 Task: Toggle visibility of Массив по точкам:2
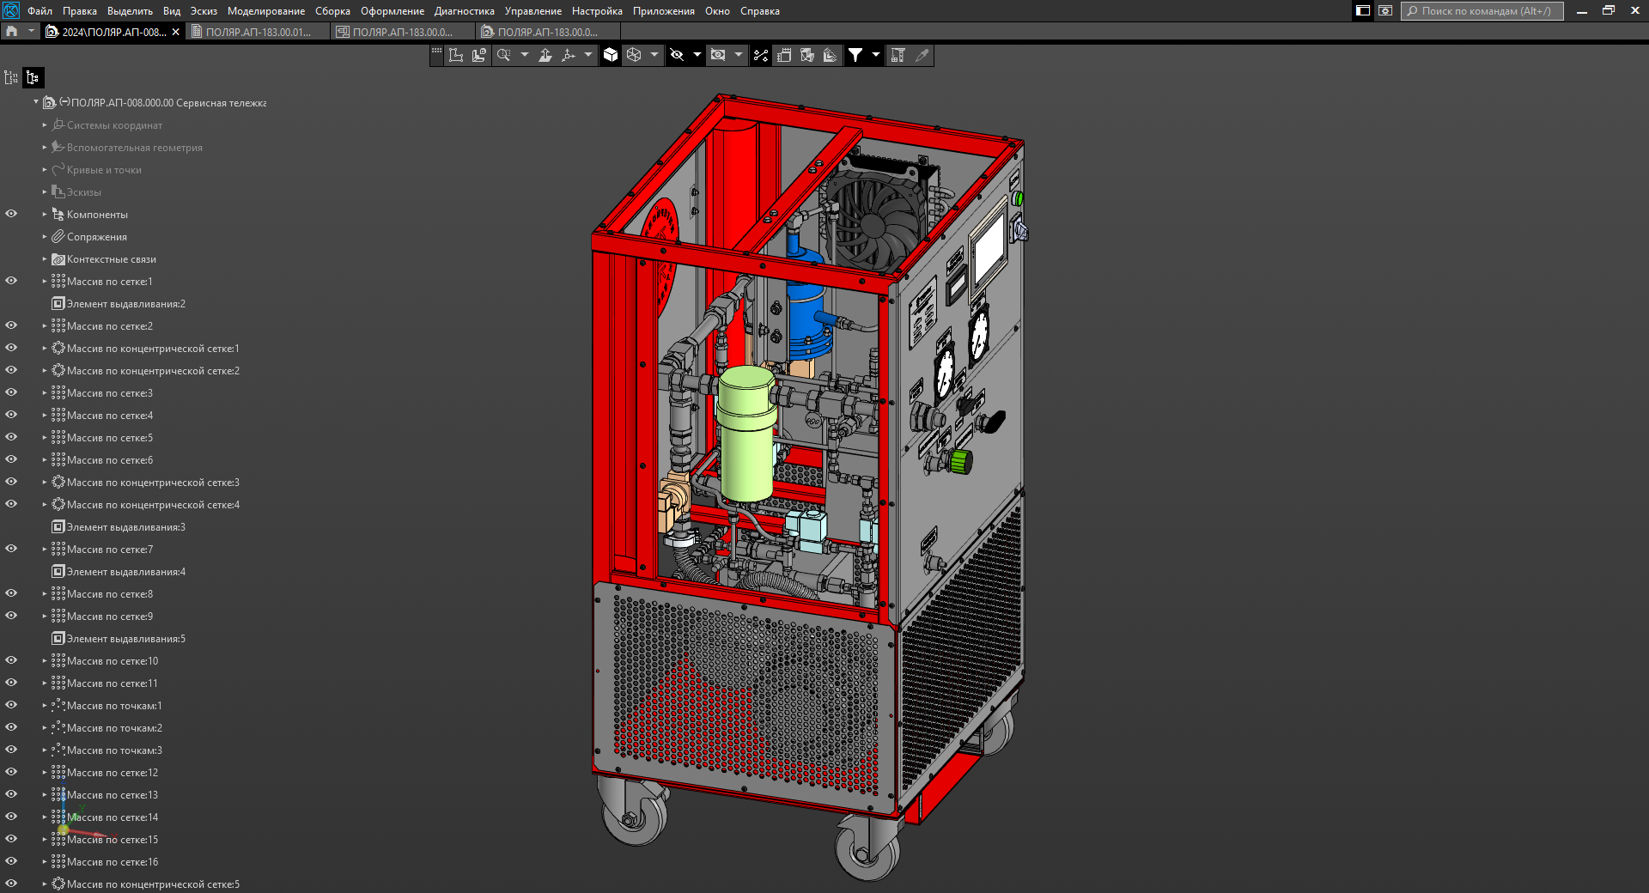tap(11, 727)
